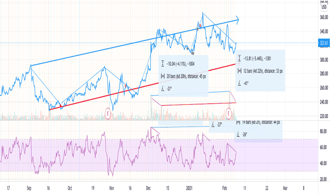
Task: Click the angle icon beside -41°
Action: click(x=239, y=84)
